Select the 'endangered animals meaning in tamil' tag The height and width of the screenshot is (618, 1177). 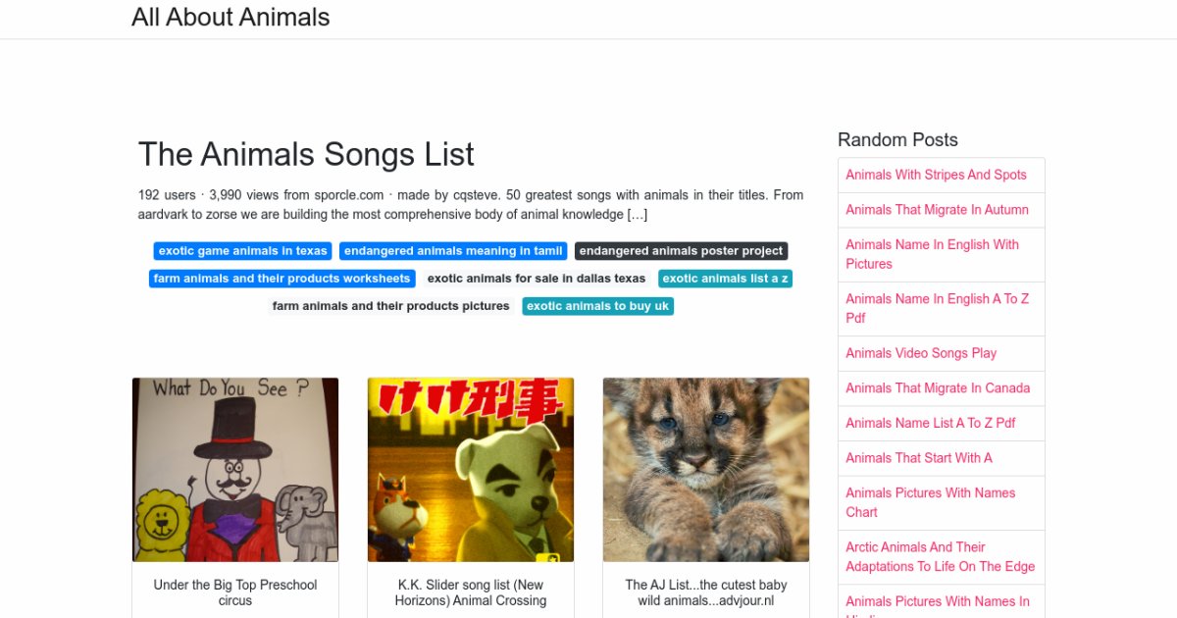[x=453, y=251]
